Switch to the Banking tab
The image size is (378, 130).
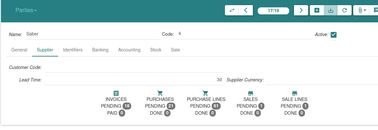(x=100, y=50)
